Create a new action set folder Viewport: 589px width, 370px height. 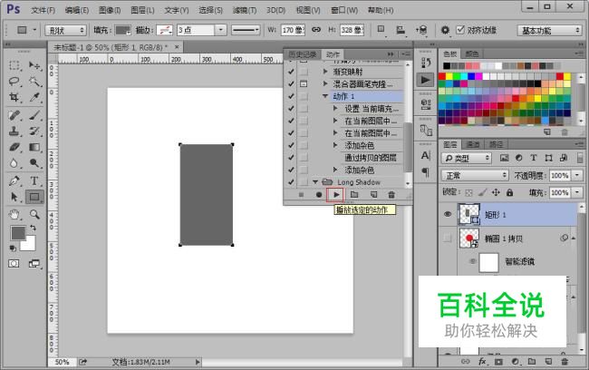click(354, 194)
